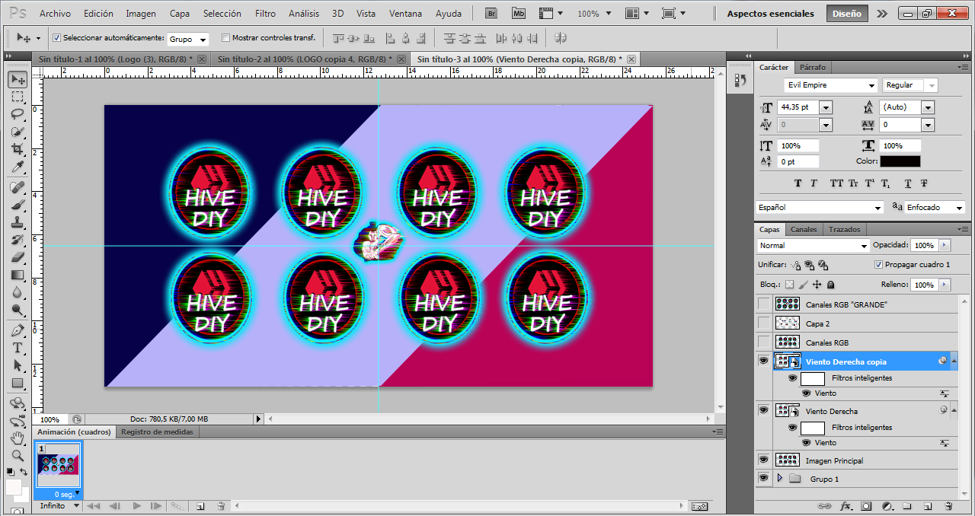The height and width of the screenshot is (516, 975).
Task: Expand the Grupo 1 folder triangle
Action: [x=779, y=479]
